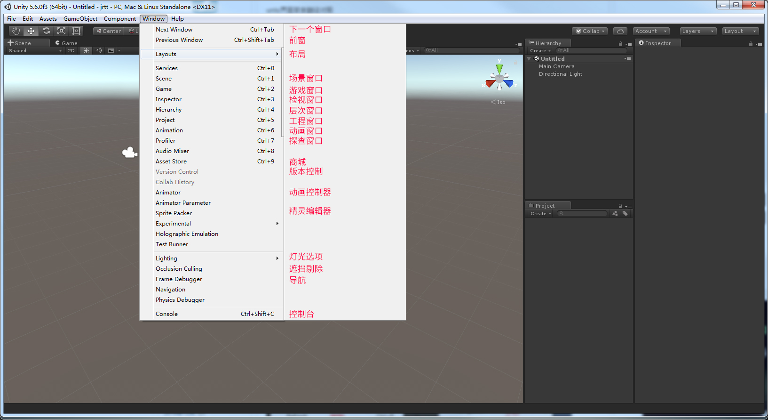Open the Layout dropdown
This screenshot has width=768, height=420.
(741, 31)
